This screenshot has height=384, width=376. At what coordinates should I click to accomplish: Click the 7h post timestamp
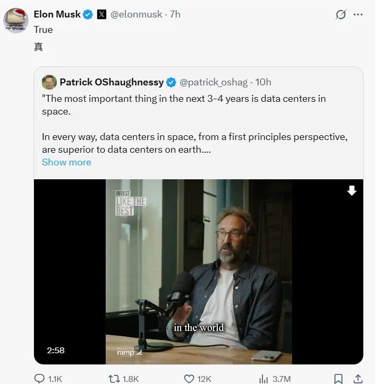(x=175, y=14)
